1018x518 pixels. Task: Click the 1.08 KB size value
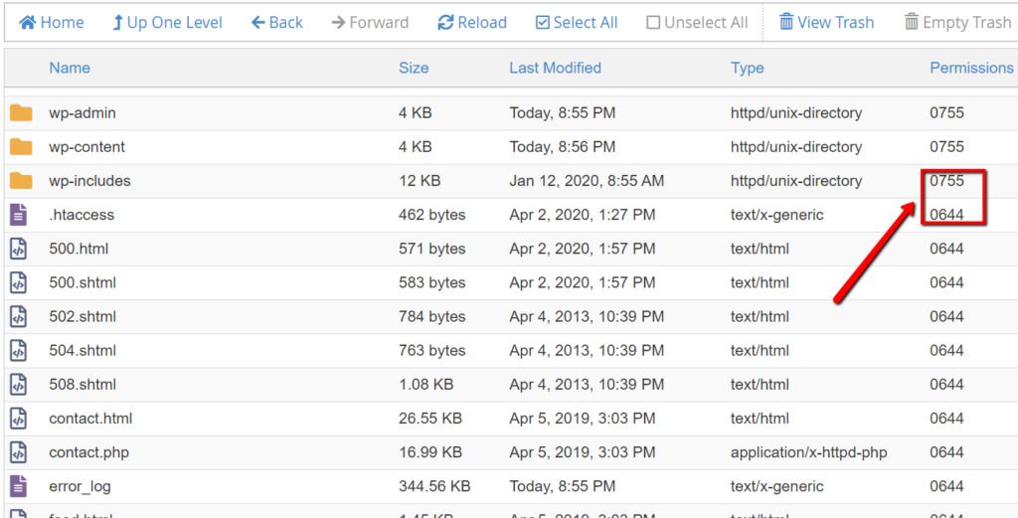point(425,385)
